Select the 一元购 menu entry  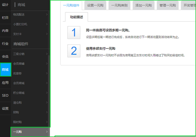pos(30,132)
